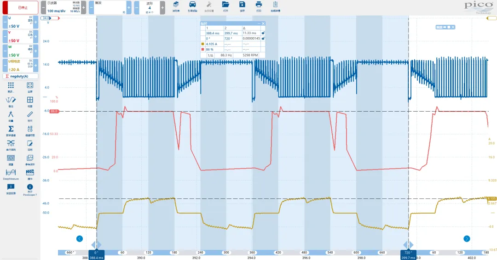Open the trigger settings panel

(109, 7)
